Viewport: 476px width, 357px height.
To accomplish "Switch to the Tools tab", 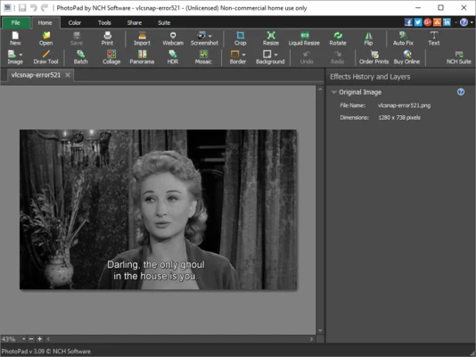I will tap(104, 23).
